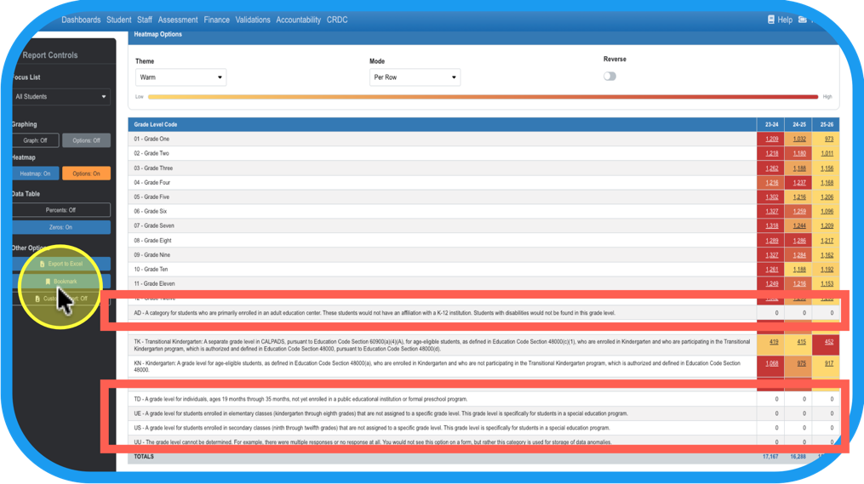The width and height of the screenshot is (864, 484).
Task: Click the Grade Level Code column header
Action: (156, 124)
